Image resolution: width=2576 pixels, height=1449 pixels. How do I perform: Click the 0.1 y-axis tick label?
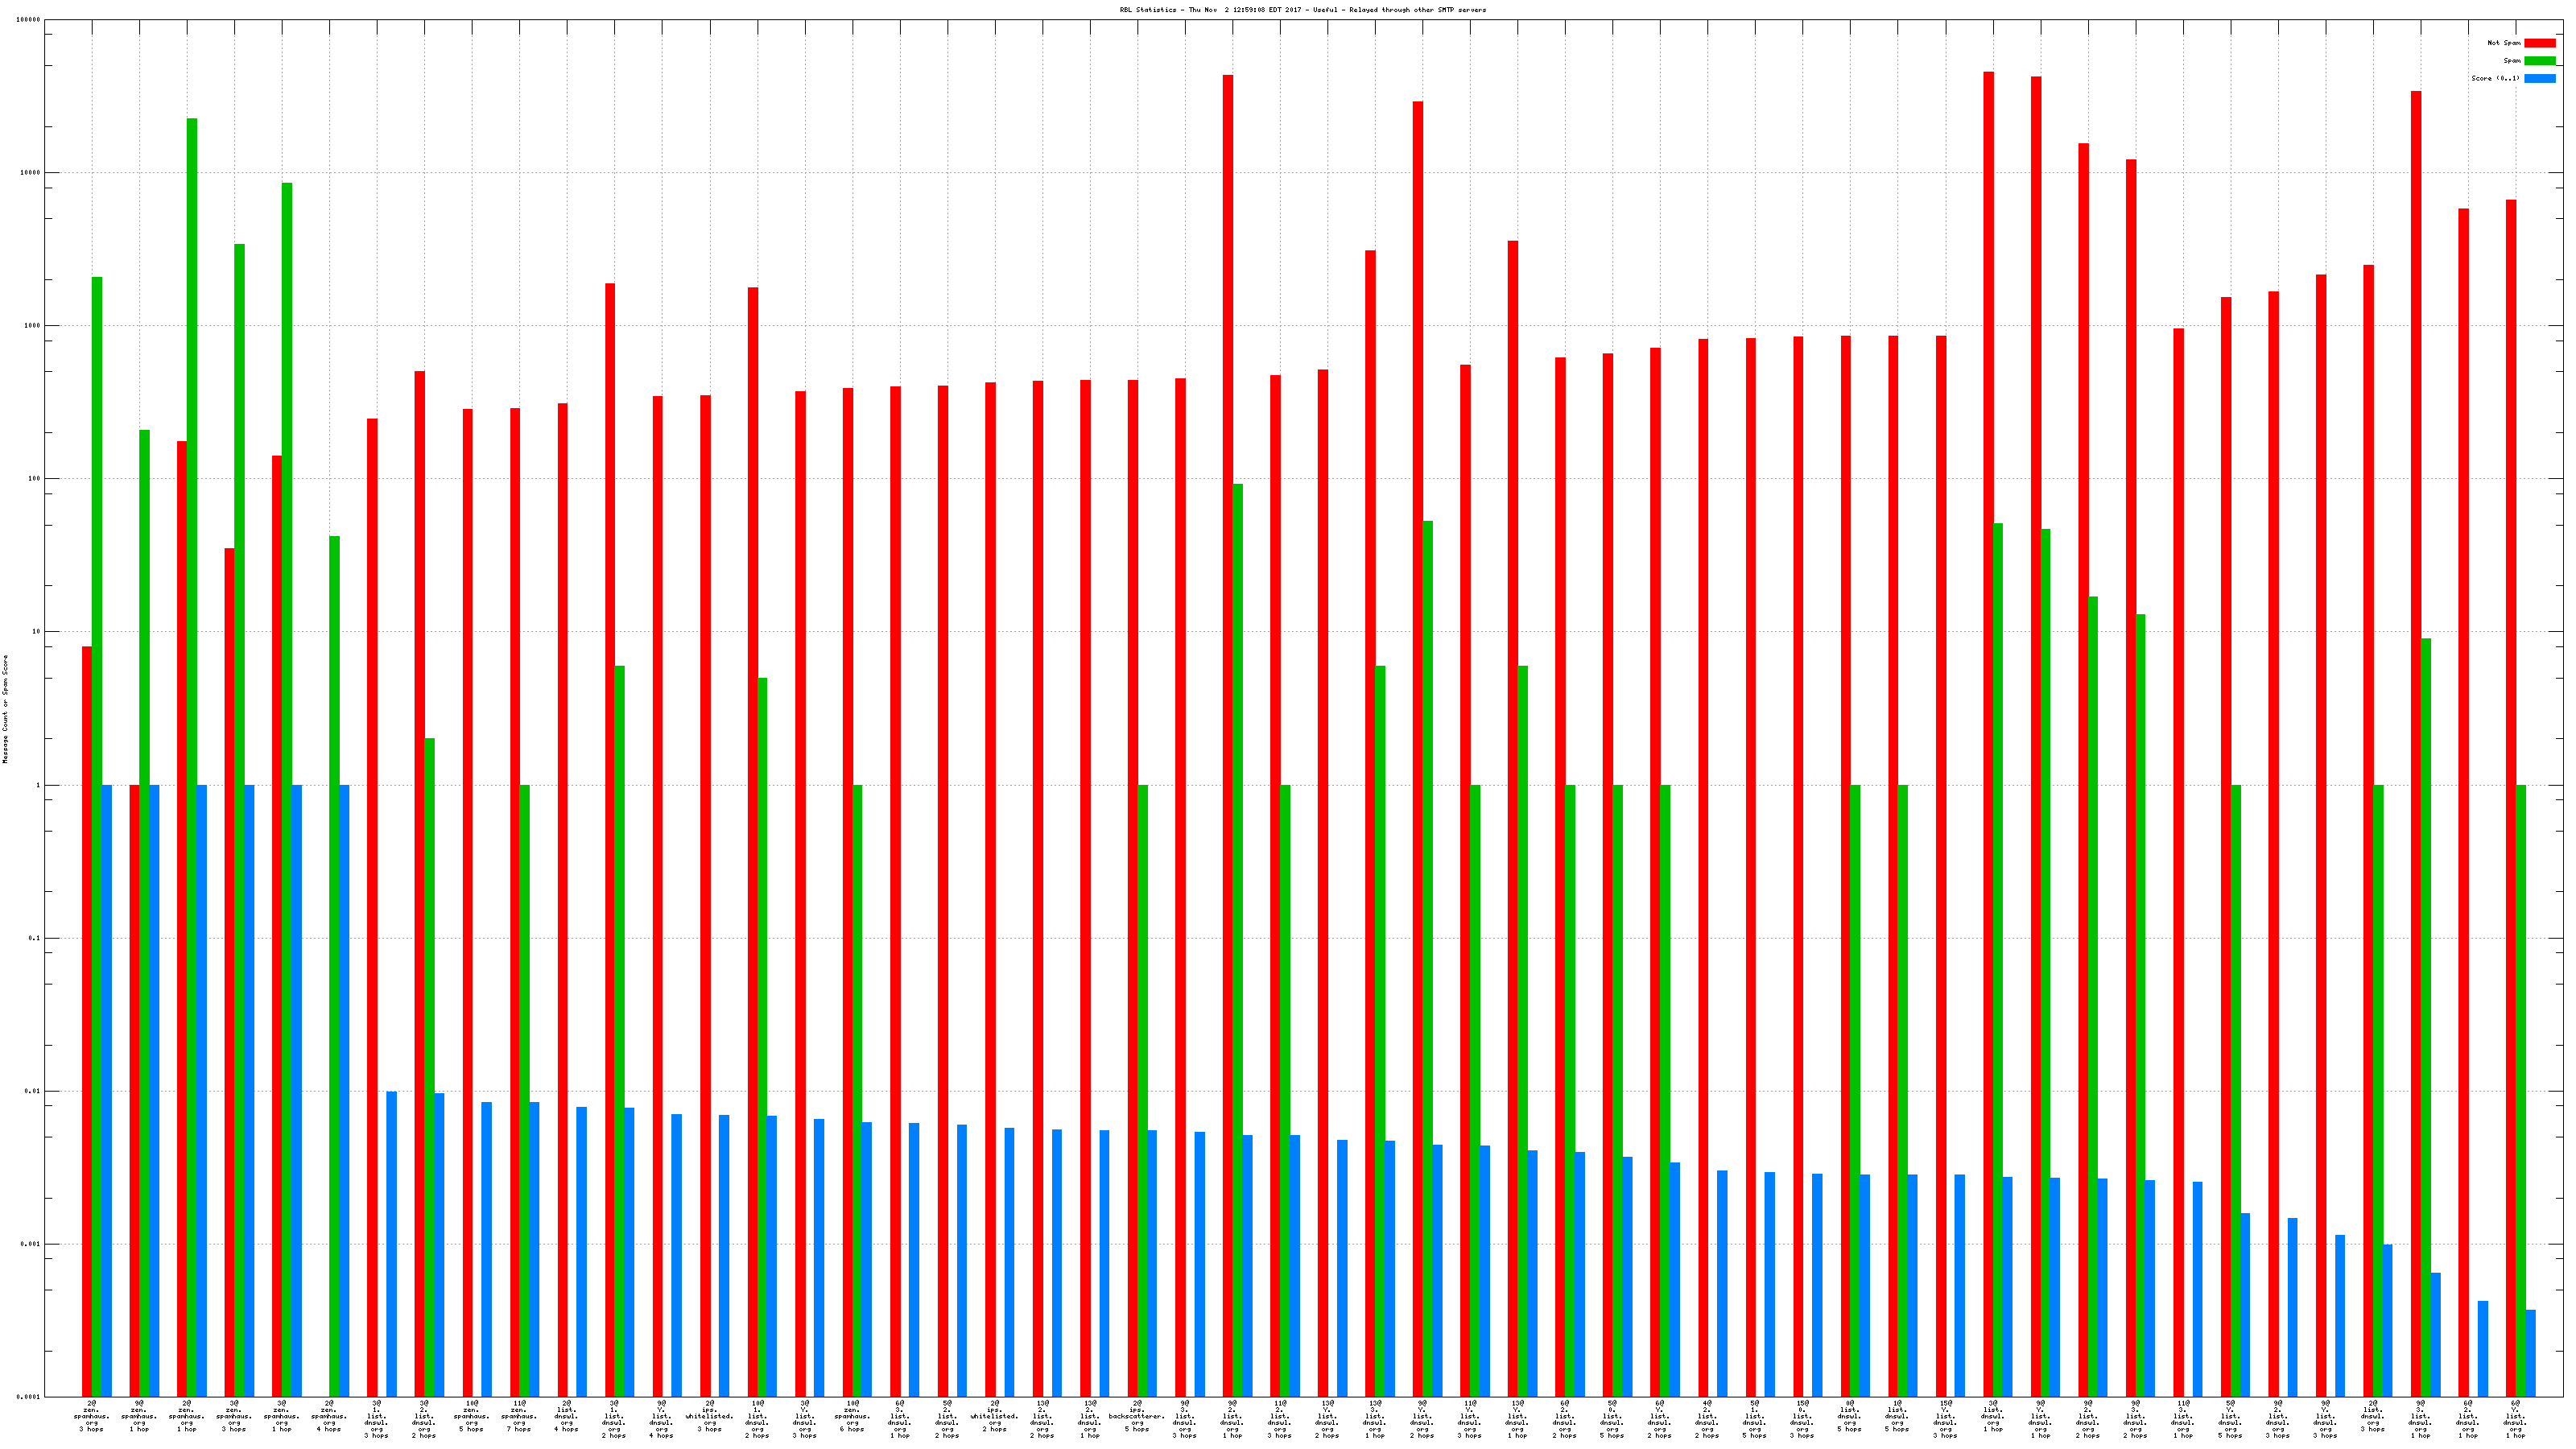pyautogui.click(x=34, y=938)
